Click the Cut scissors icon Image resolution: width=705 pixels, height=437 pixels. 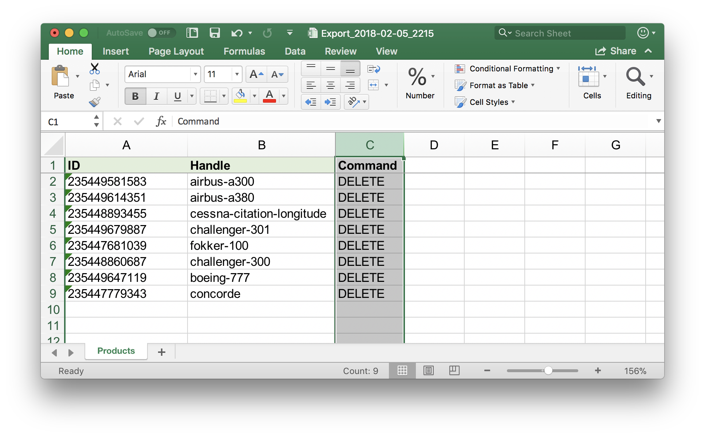click(x=95, y=68)
